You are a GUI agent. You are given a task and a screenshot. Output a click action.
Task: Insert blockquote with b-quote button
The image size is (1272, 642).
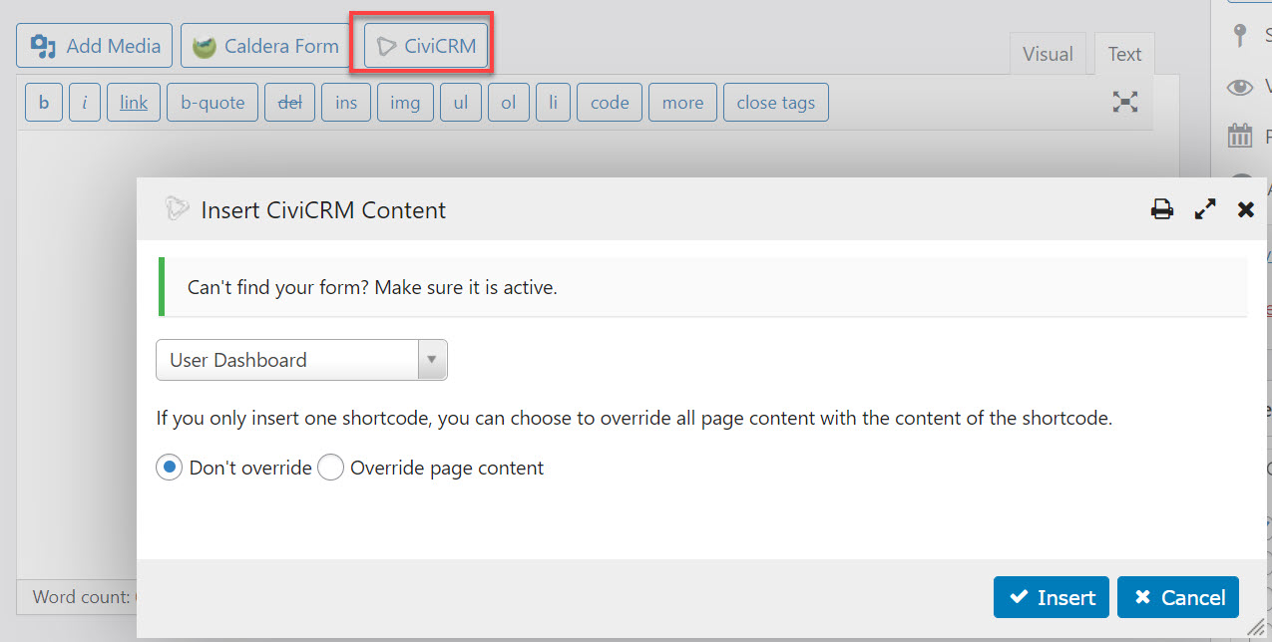(212, 103)
